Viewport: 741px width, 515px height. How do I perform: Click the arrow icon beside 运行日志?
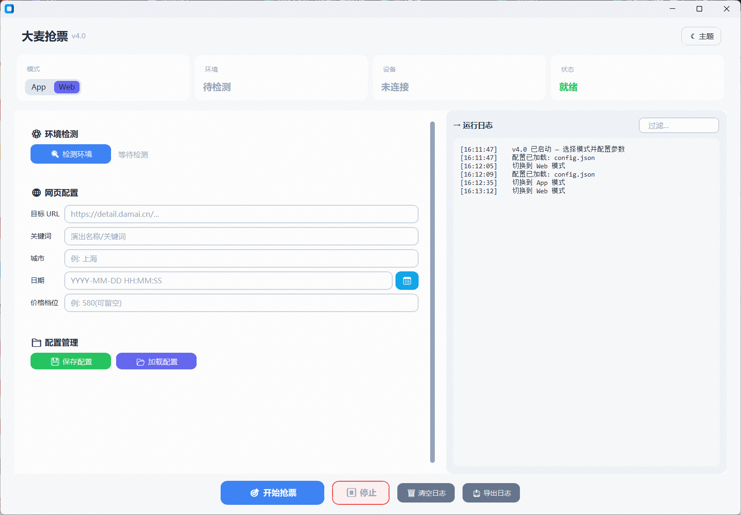457,125
